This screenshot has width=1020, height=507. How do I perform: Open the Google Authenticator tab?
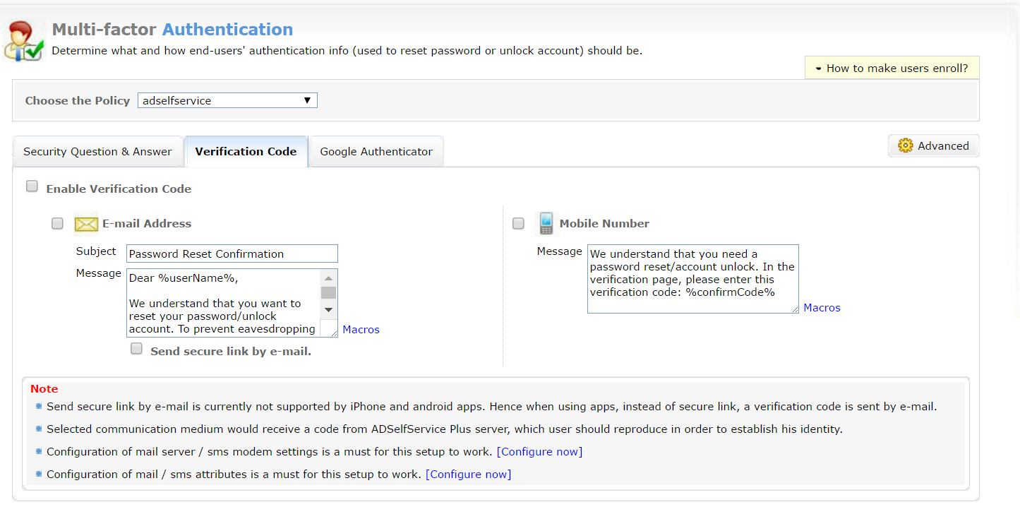coord(376,152)
